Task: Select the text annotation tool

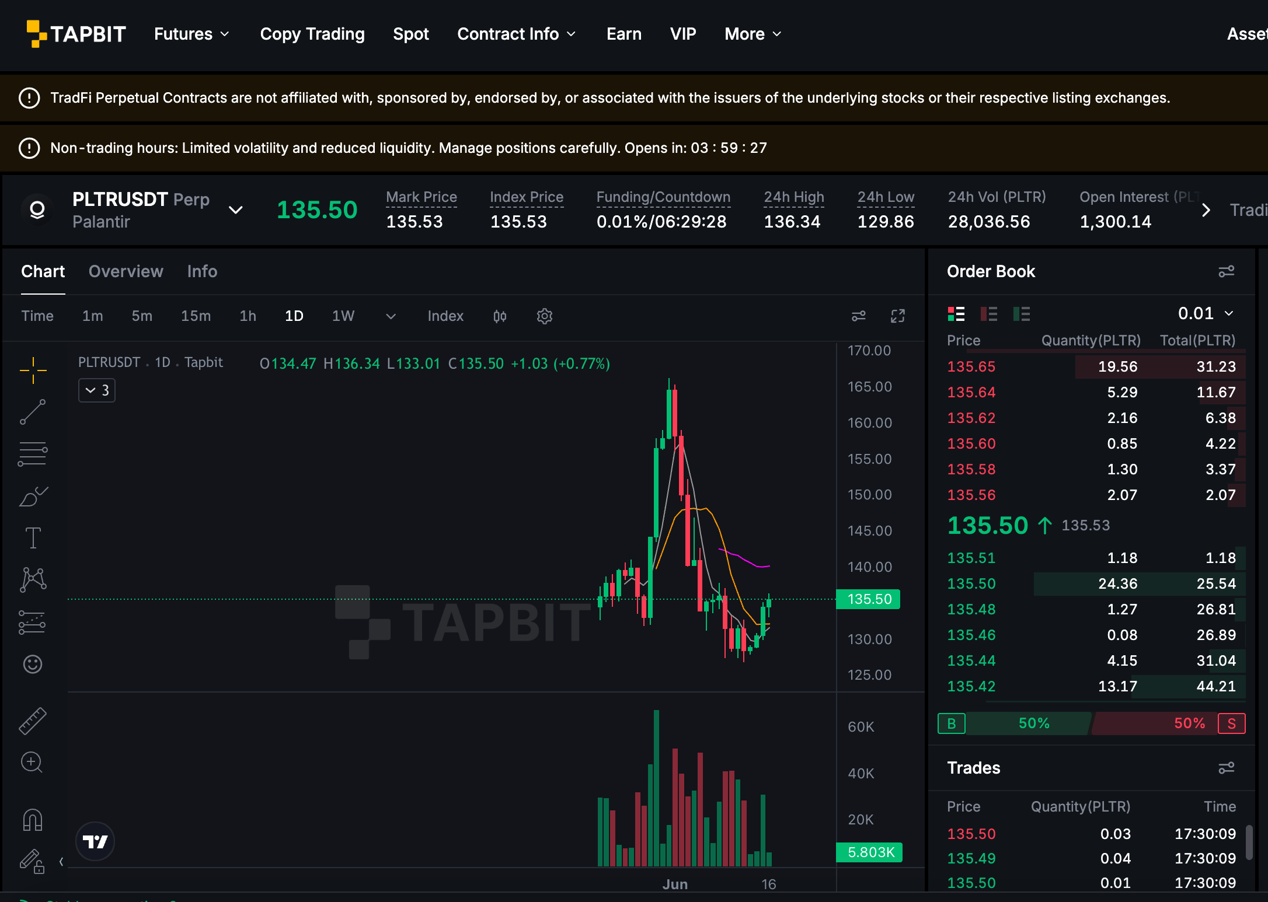Action: point(33,538)
